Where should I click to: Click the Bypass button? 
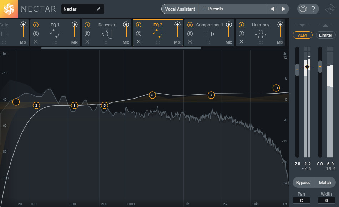(x=303, y=183)
